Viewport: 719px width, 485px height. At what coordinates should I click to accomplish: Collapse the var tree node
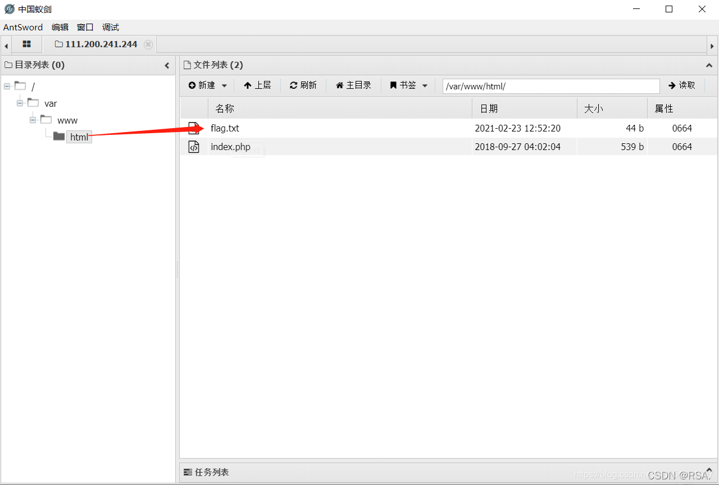[x=20, y=103]
